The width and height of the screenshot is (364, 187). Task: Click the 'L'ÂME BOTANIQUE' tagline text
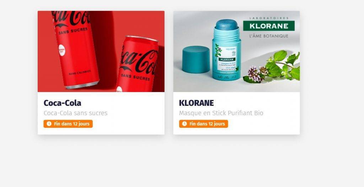click(269, 36)
